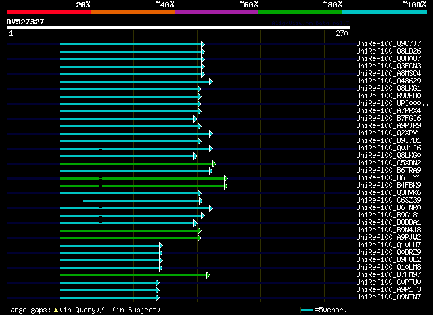Select the truncated UniRef100_UPI000.. label
Viewport: 433px width, 315px height.
[x=392, y=103]
